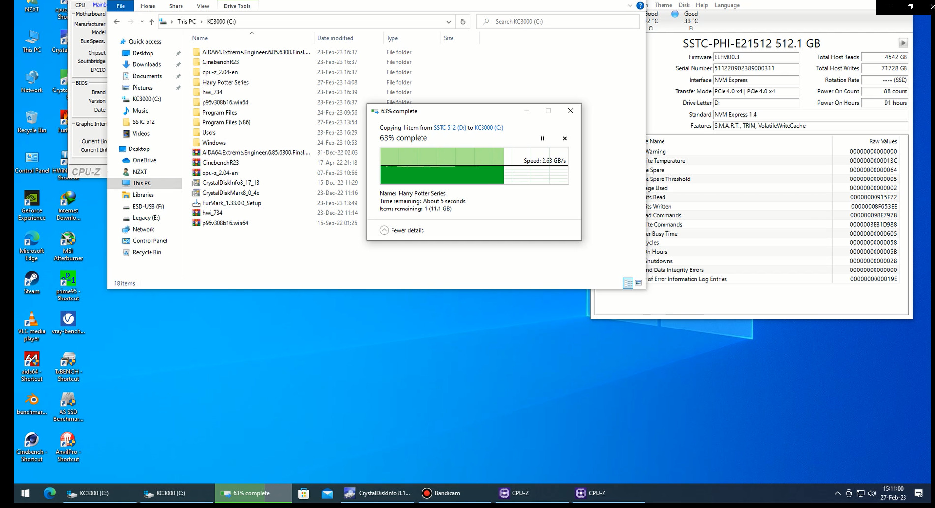Screen dimensions: 935x508
Task: Switch to the View ribbon tab
Action: (x=203, y=6)
